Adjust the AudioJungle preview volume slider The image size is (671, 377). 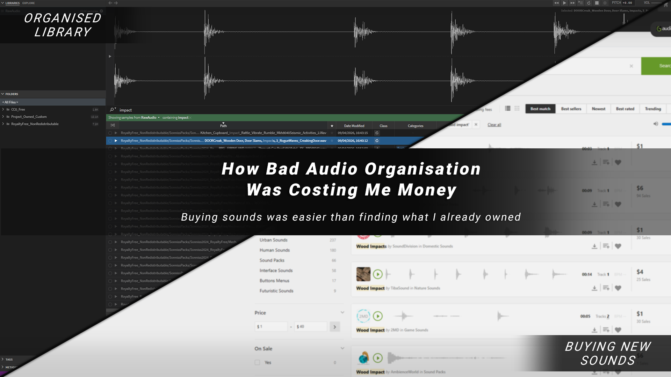666,124
